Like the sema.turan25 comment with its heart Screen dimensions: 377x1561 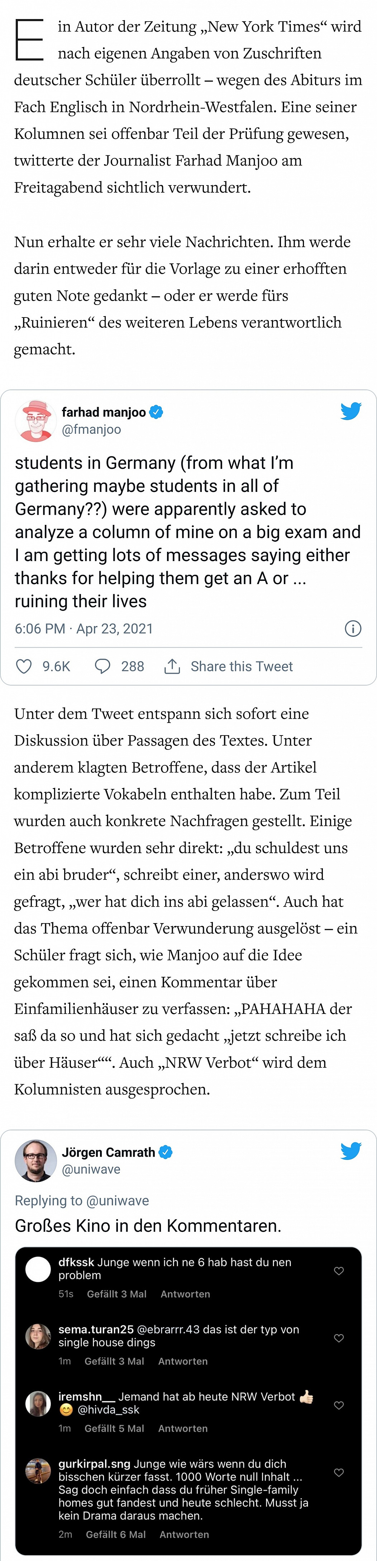click(x=339, y=1338)
